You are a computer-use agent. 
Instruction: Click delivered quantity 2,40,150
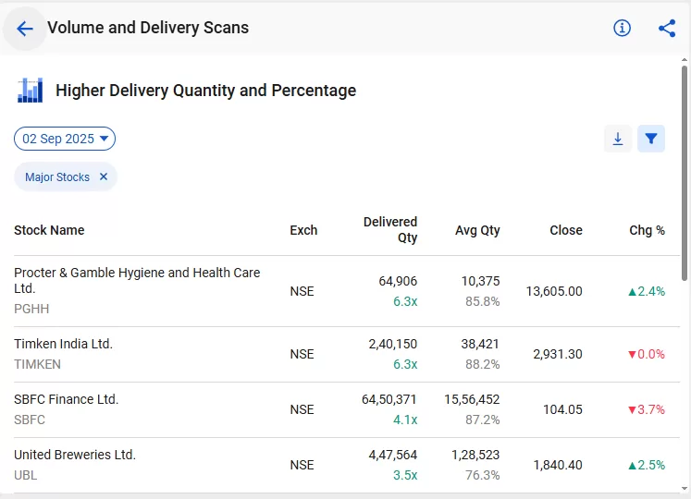pos(392,344)
